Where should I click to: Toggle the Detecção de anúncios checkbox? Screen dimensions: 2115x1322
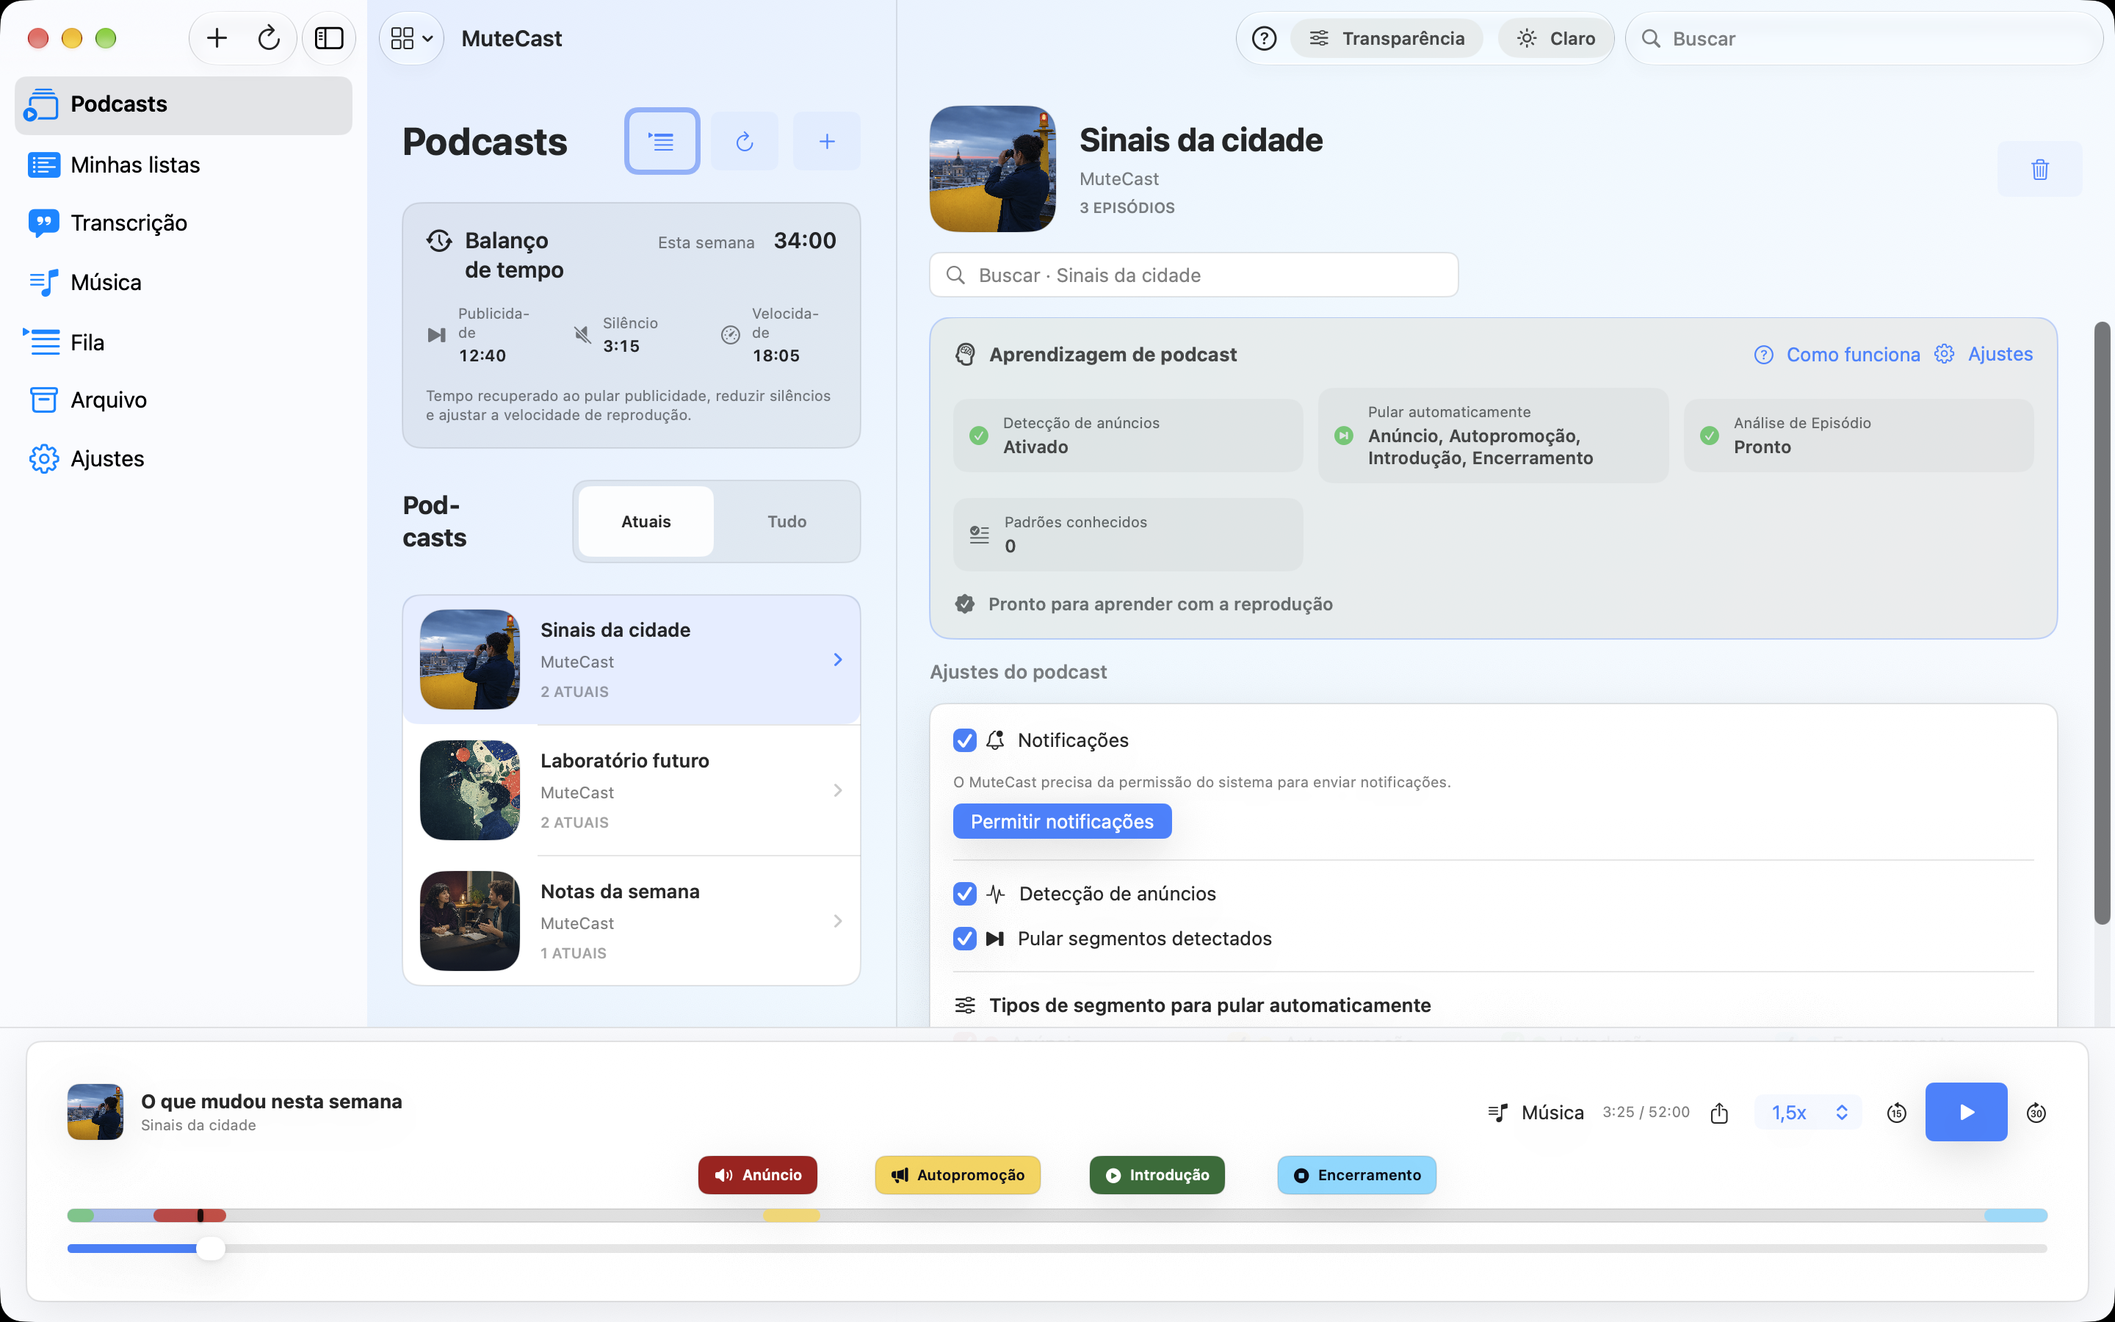coord(965,894)
